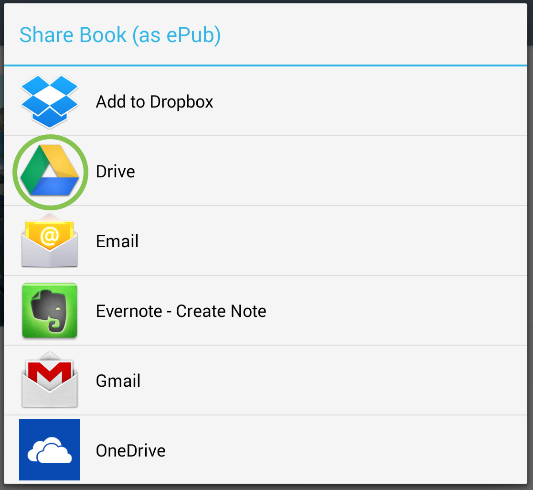Screen dimensions: 533x490
Task: Tap the OneDrive cloud icon
Action: click(50, 450)
